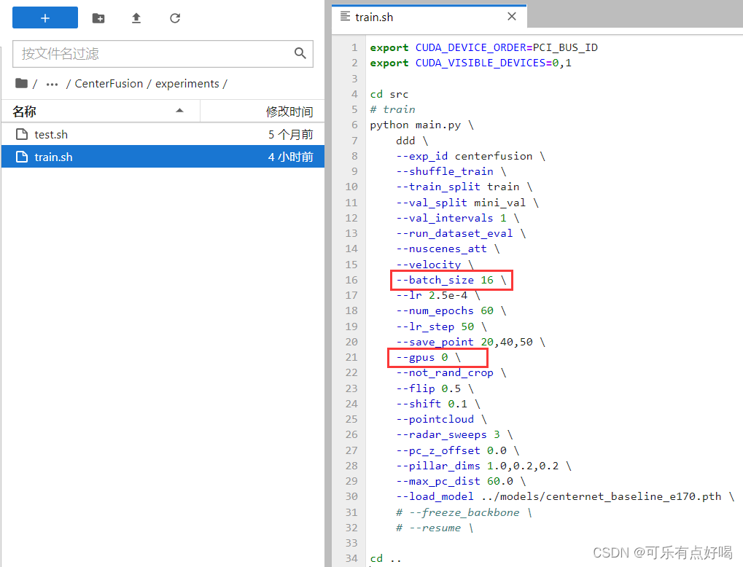This screenshot has height=567, width=743.
Task: Create a new folder via the folder-plus icon
Action: [98, 18]
